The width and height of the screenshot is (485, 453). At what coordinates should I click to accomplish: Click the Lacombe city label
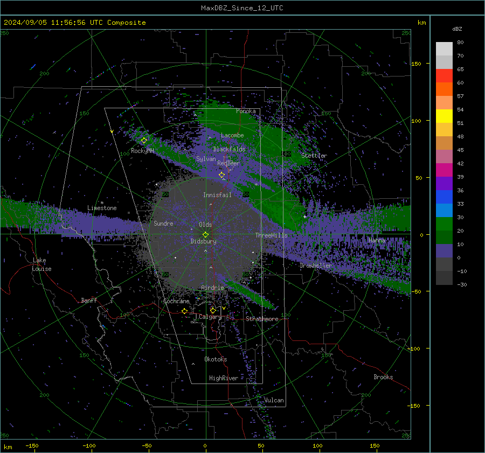(x=232, y=135)
